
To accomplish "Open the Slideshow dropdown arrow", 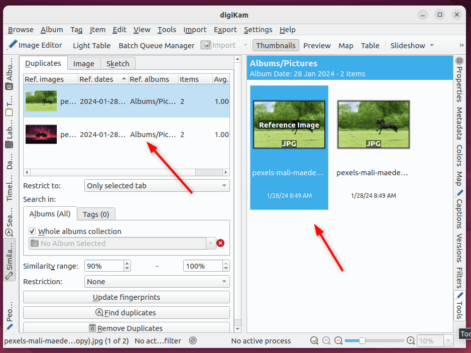I will (x=432, y=45).
